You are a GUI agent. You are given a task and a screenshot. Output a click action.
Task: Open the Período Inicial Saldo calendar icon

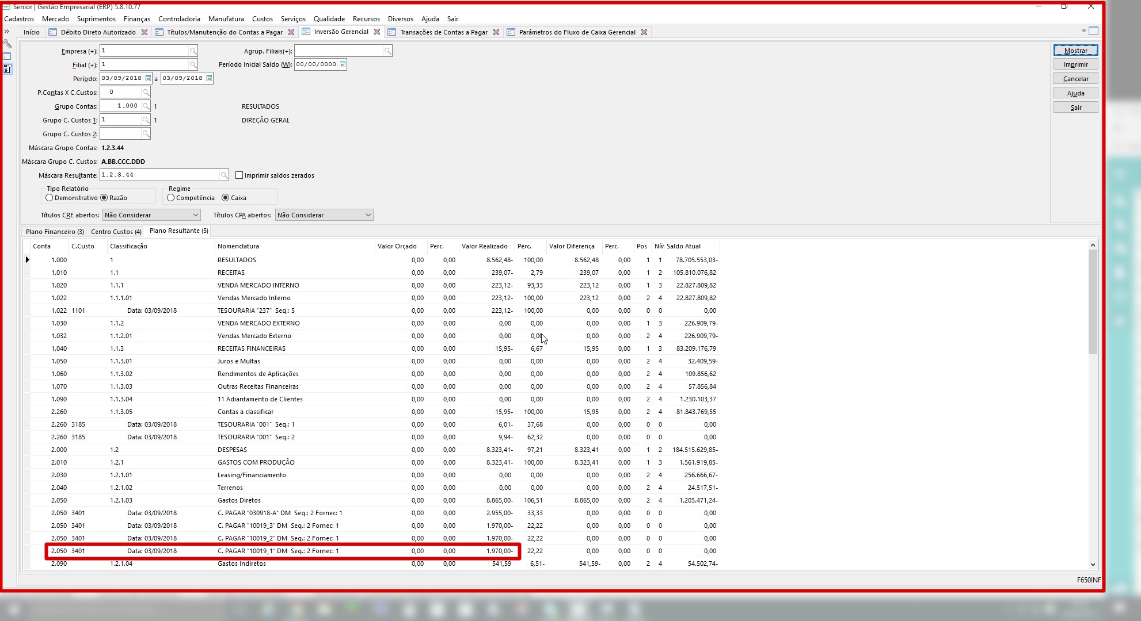tap(343, 64)
